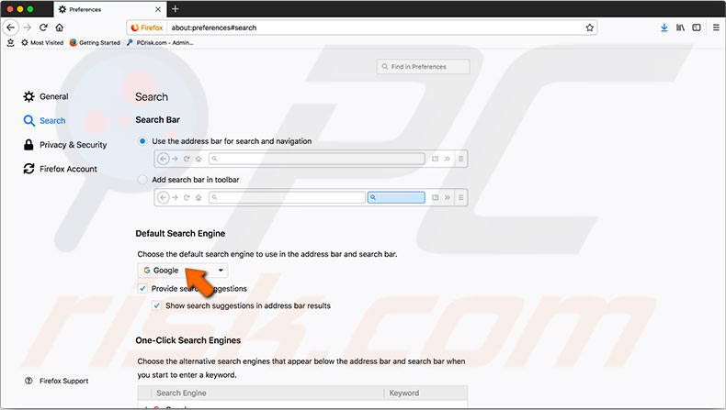
Task: Click Find in Preferences search box
Action: coord(423,67)
